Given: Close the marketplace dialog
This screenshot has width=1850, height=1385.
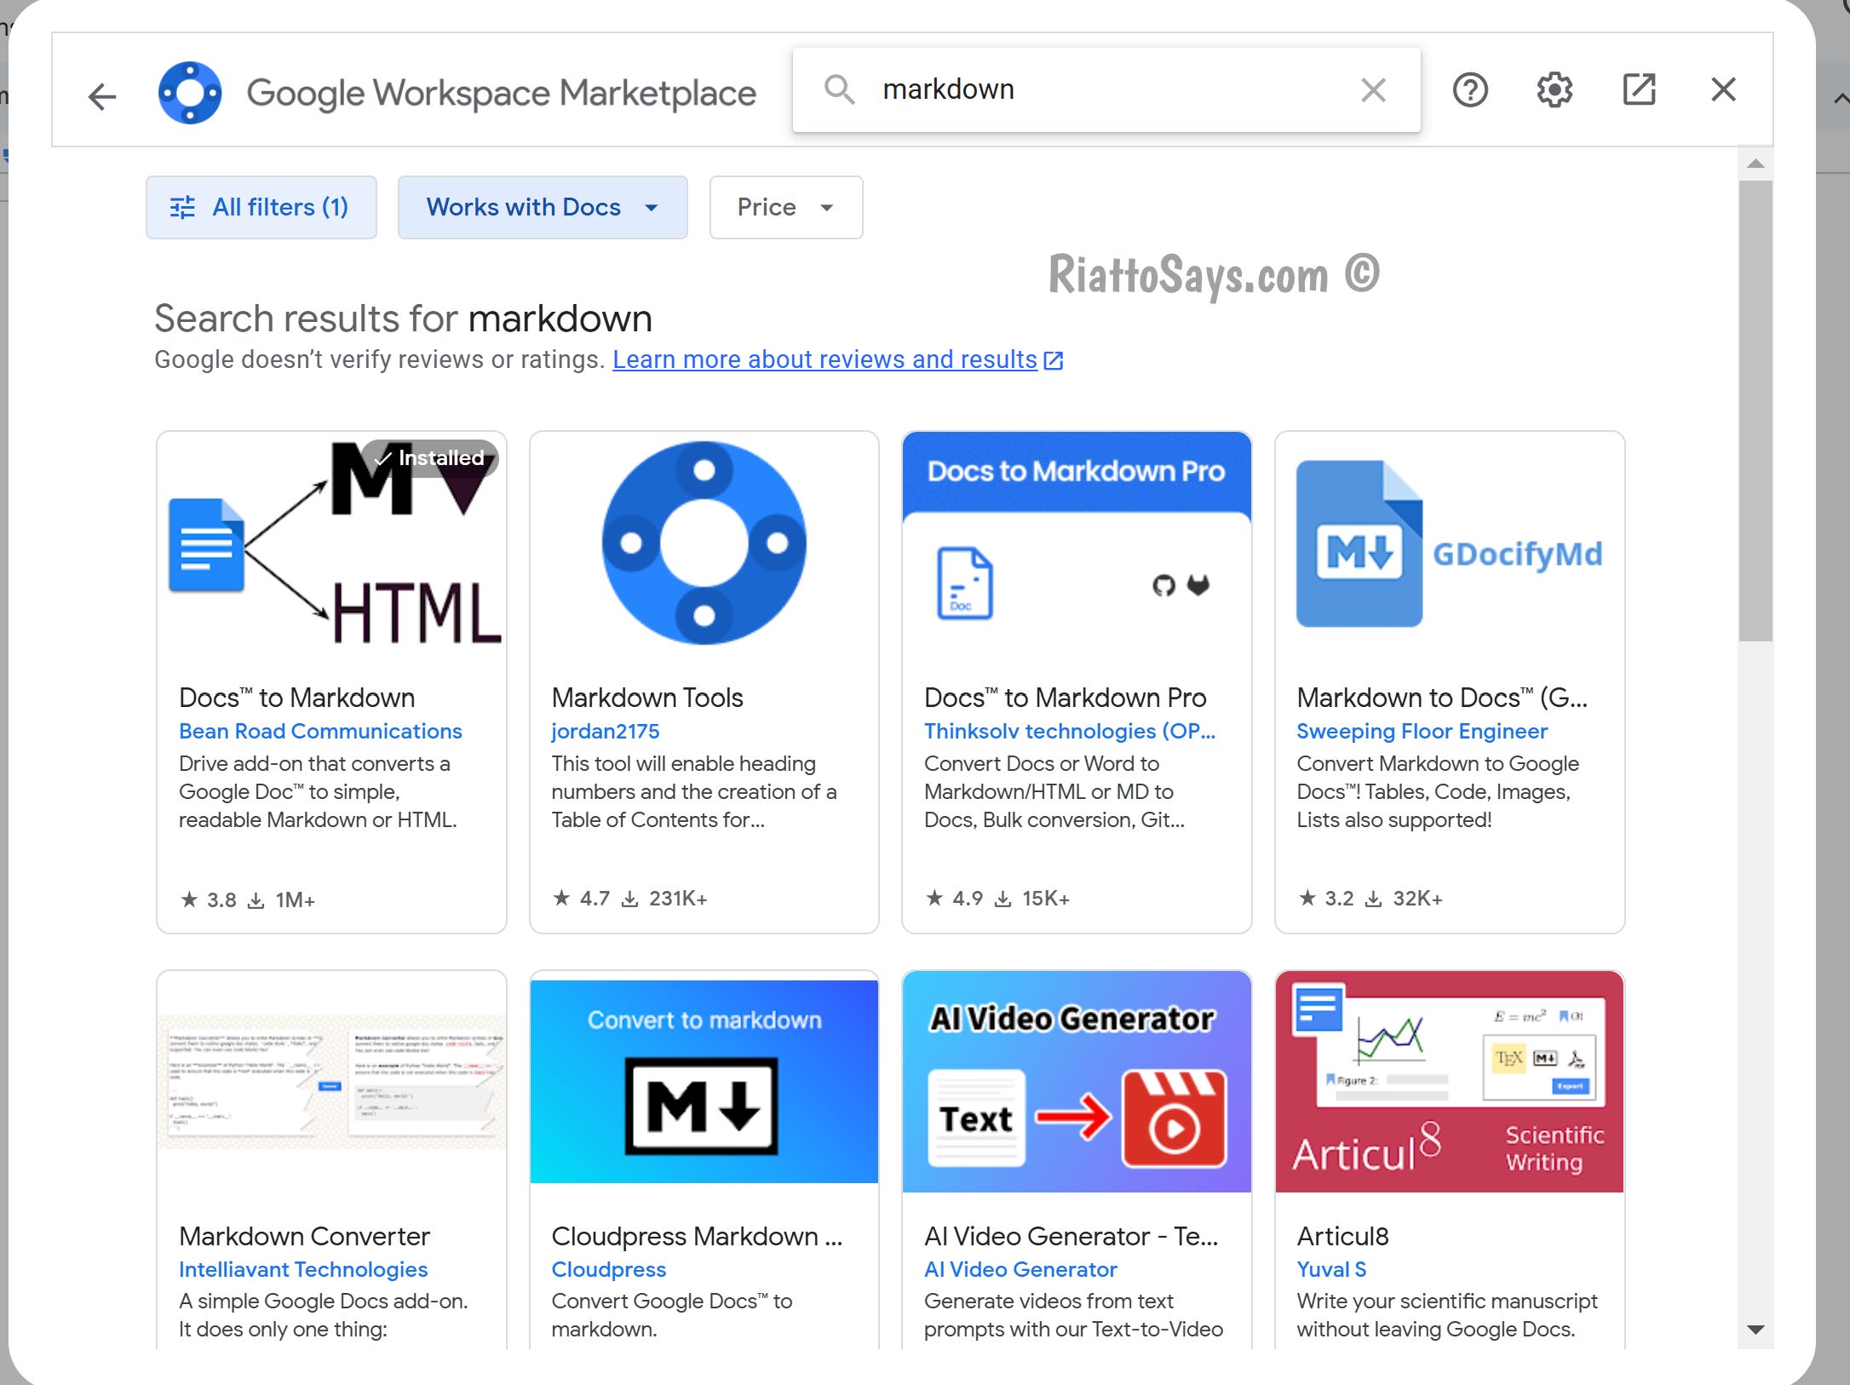Looking at the screenshot, I should 1723,89.
